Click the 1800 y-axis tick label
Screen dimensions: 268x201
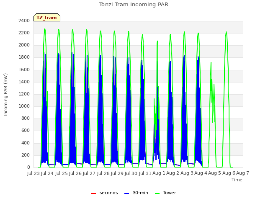(24, 57)
